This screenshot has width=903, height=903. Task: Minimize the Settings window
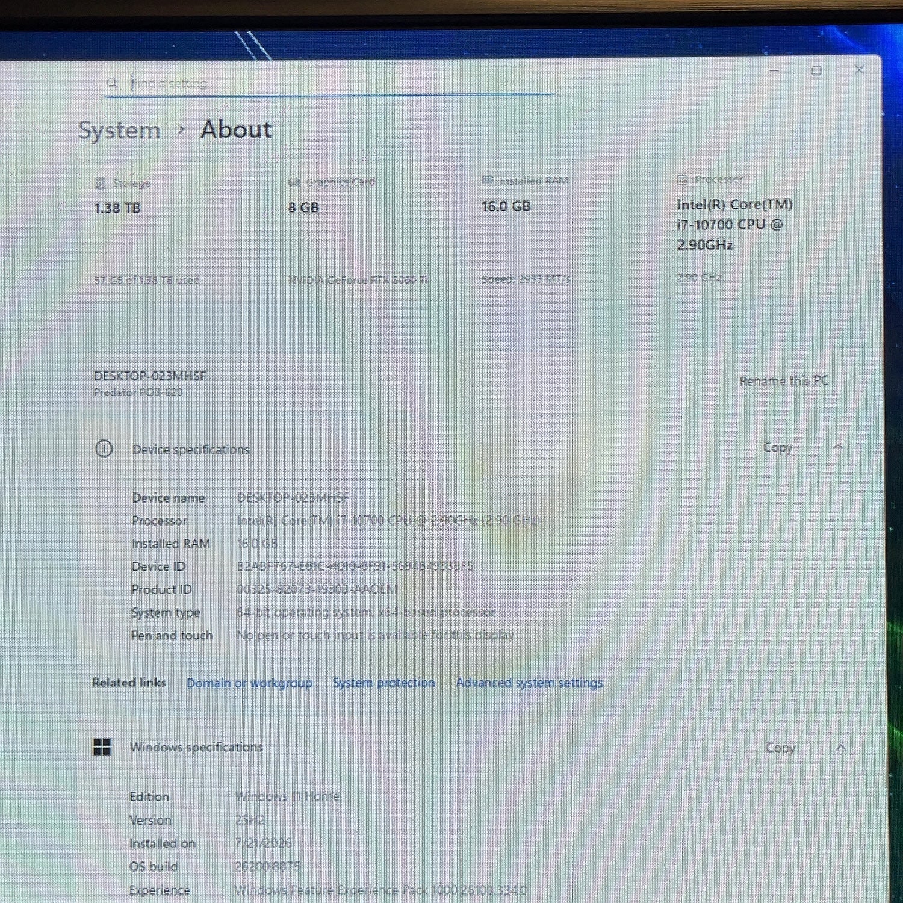(x=774, y=70)
